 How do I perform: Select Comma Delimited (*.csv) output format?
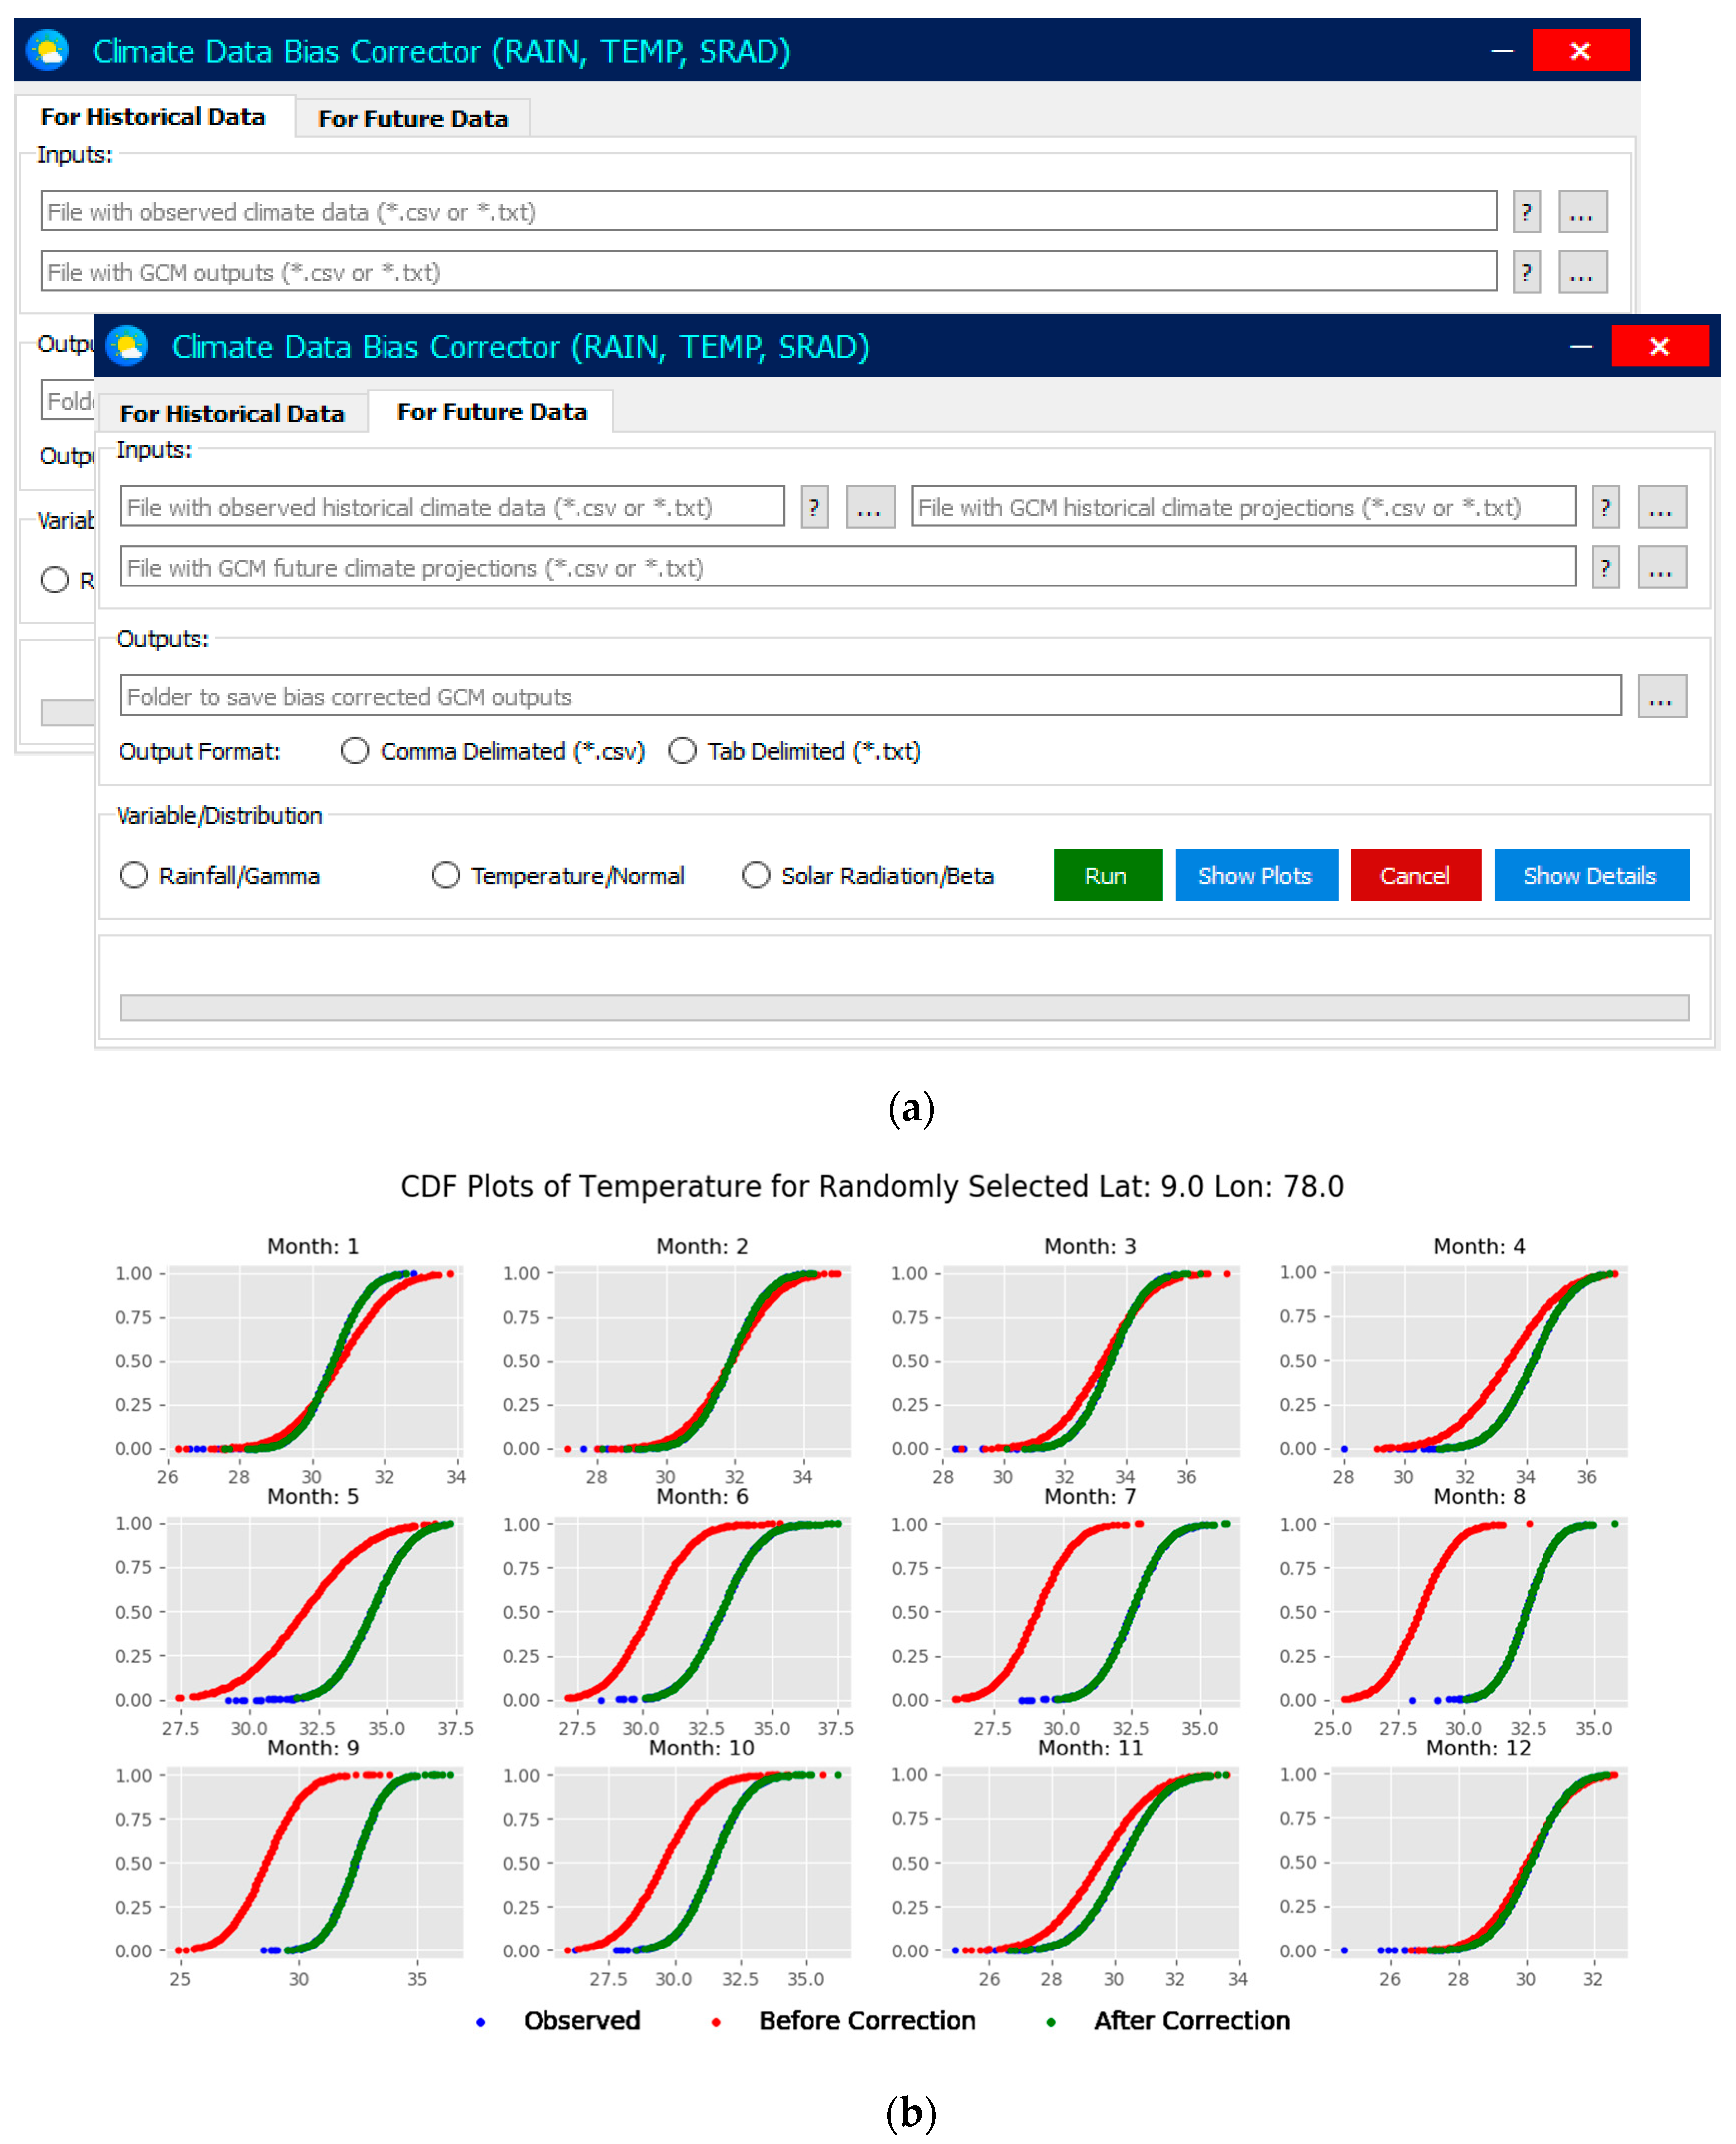pyautogui.click(x=355, y=751)
